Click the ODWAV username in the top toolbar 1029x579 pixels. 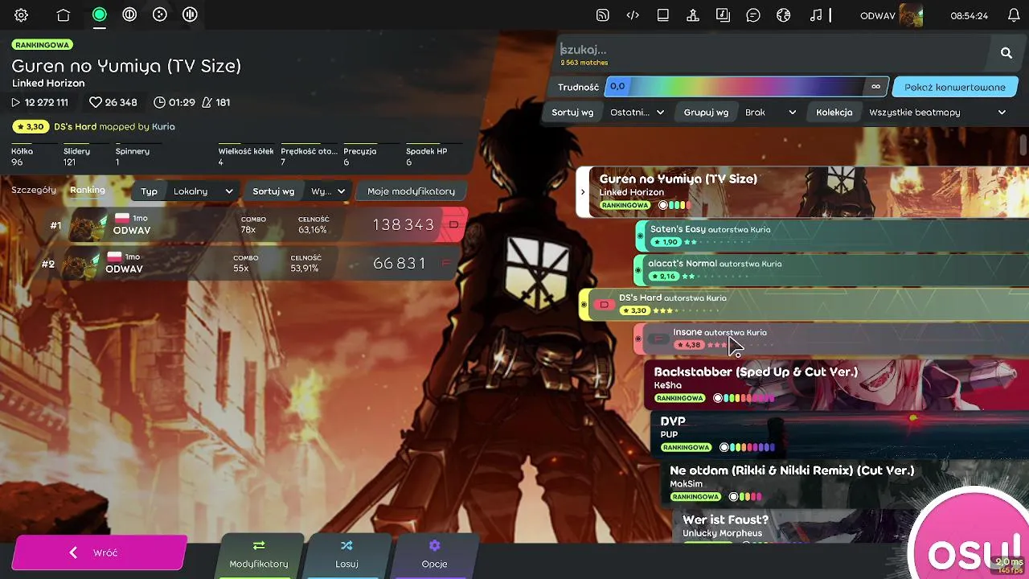pos(877,15)
